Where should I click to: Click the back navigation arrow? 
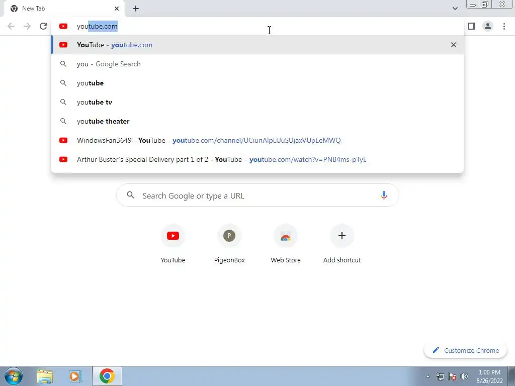coord(11,26)
